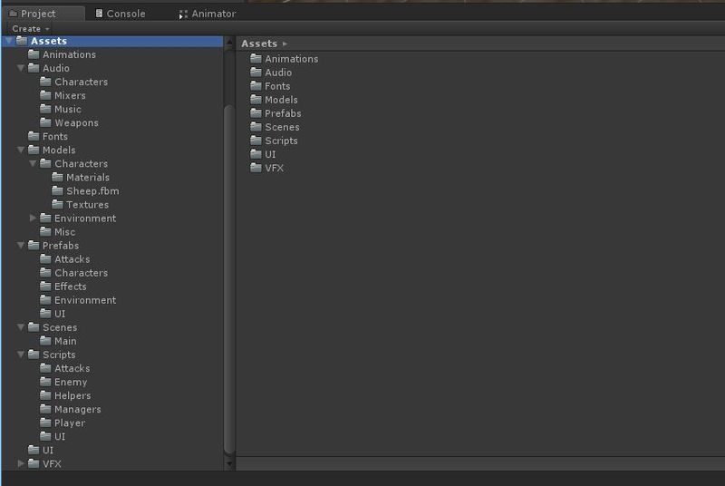
Task: Switch to the Project tab
Action: [x=43, y=14]
